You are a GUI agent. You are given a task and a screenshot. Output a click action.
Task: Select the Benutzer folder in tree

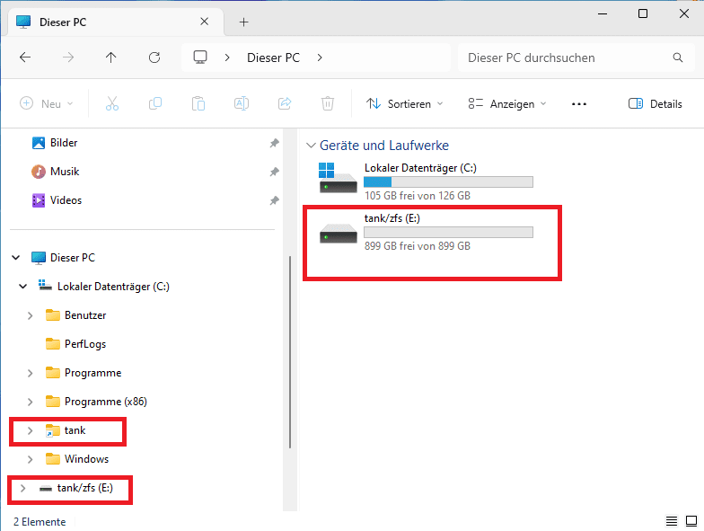click(85, 315)
